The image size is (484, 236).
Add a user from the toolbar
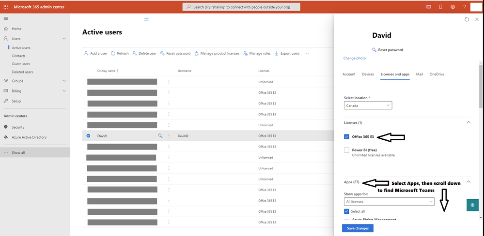[x=96, y=53]
